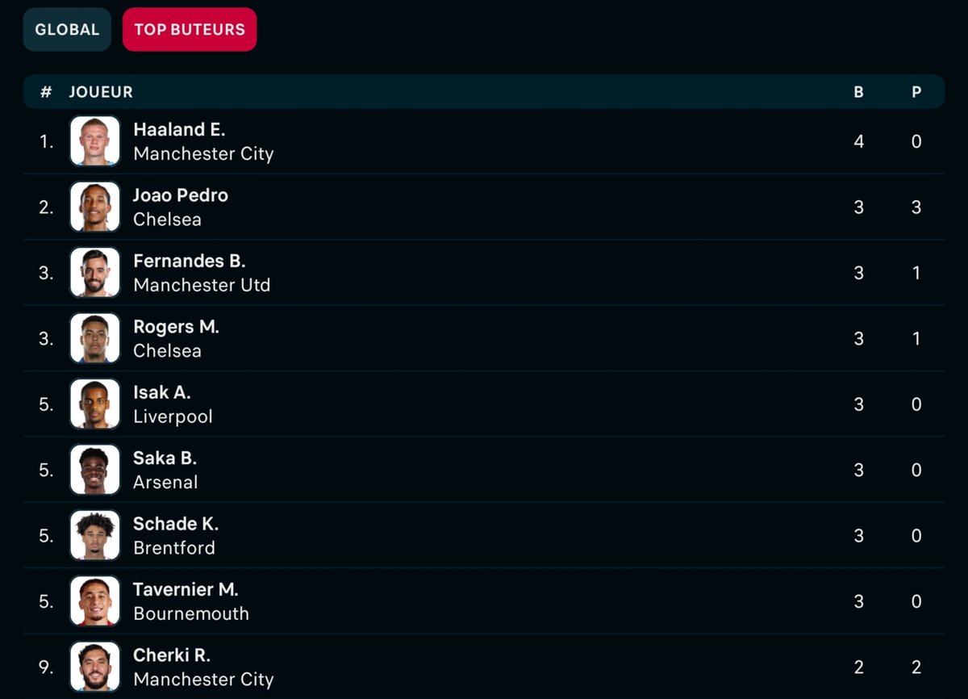Click Chelsea team under Rogers M.
This screenshot has height=699, width=968.
pos(167,351)
